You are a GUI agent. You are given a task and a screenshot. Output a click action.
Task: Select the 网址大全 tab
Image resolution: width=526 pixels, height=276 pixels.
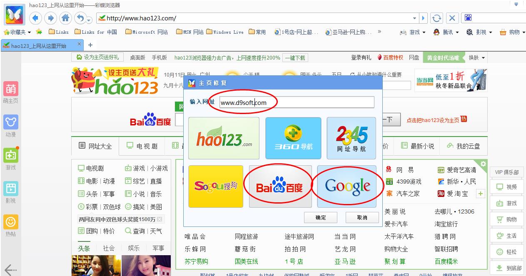[96, 146]
